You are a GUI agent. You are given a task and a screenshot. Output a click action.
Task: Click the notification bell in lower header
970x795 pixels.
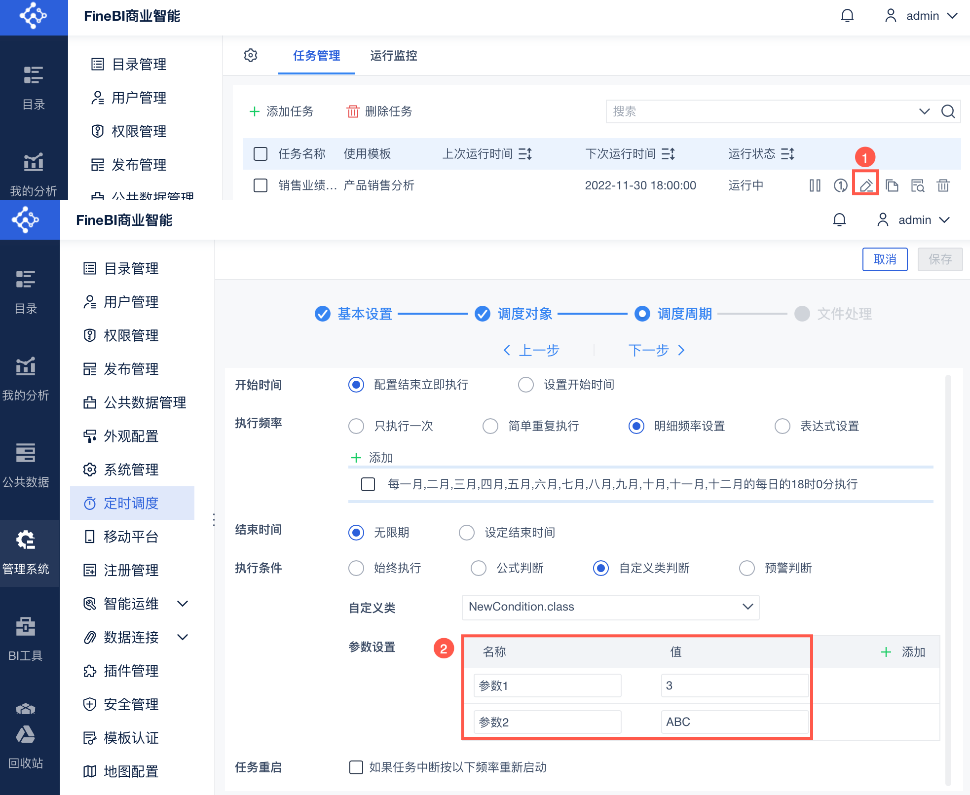[839, 219]
